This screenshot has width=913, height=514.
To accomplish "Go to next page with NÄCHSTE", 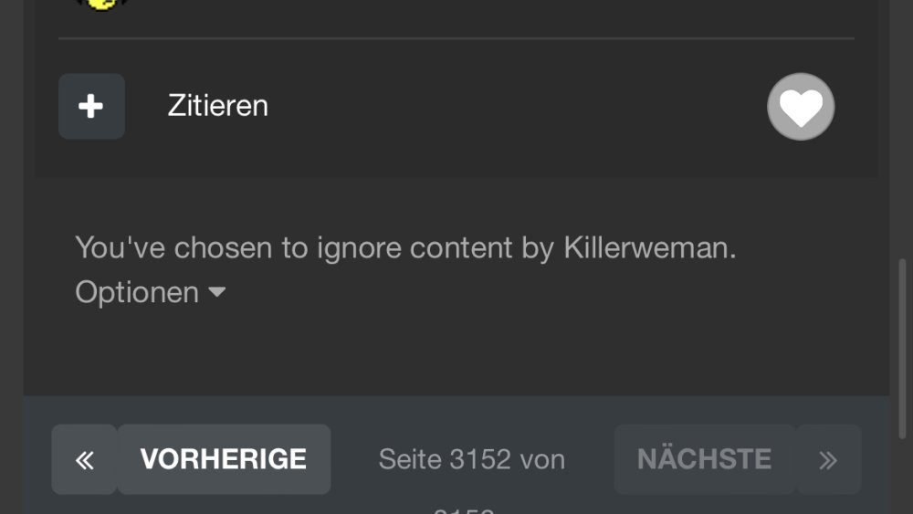I will (x=705, y=459).
